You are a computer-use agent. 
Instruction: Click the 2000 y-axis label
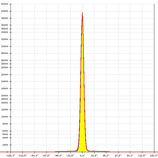(5, 145)
